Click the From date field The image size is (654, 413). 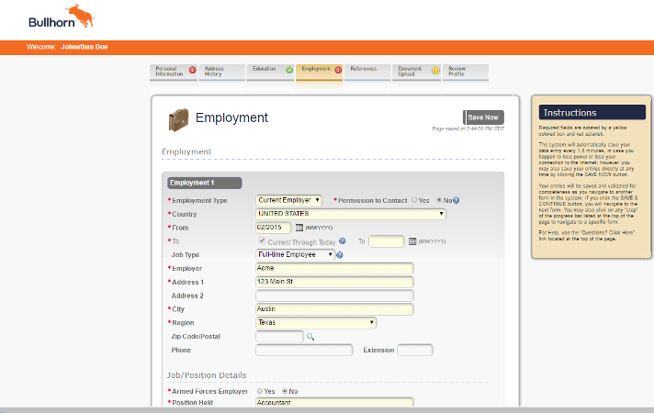point(274,228)
